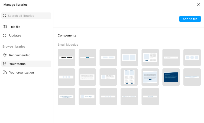Click the Browse libraries label
This screenshot has height=123, width=204.
coord(14,46)
